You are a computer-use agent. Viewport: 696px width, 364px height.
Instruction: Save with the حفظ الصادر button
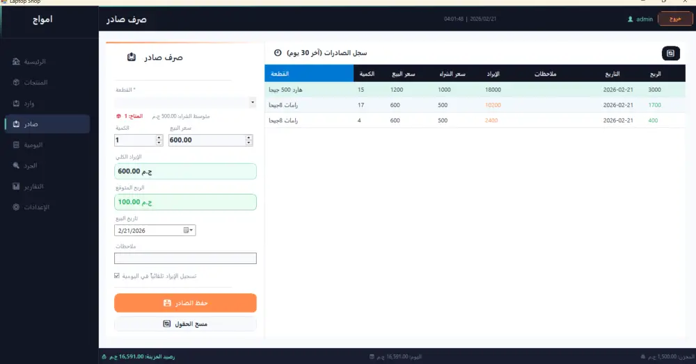click(185, 303)
